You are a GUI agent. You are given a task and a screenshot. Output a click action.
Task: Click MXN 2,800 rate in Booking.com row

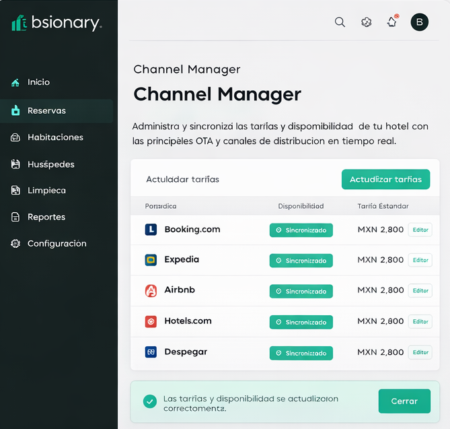(381, 230)
